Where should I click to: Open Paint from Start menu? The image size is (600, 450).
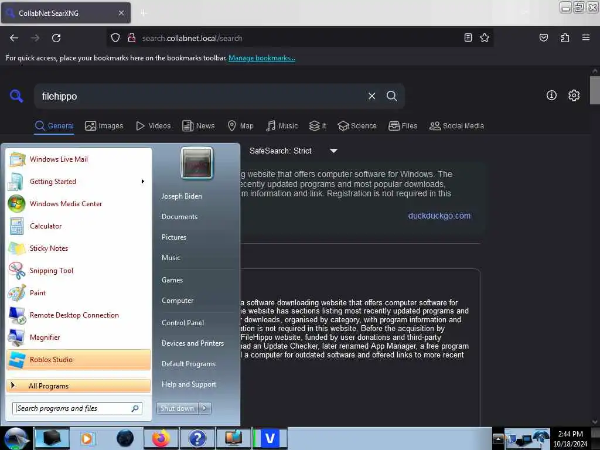79,293
